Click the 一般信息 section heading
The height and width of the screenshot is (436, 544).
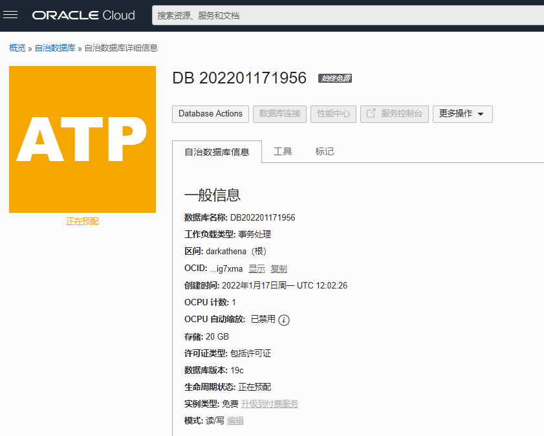pyautogui.click(x=212, y=195)
